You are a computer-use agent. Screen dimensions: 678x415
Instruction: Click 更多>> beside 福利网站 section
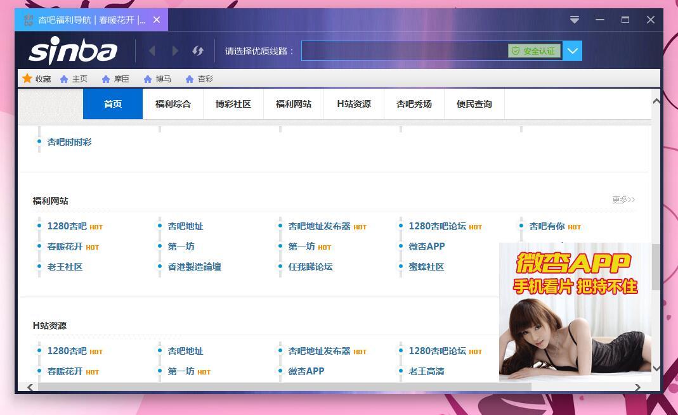[x=623, y=200]
